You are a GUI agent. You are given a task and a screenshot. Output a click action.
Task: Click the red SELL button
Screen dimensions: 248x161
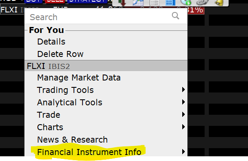point(55,1)
